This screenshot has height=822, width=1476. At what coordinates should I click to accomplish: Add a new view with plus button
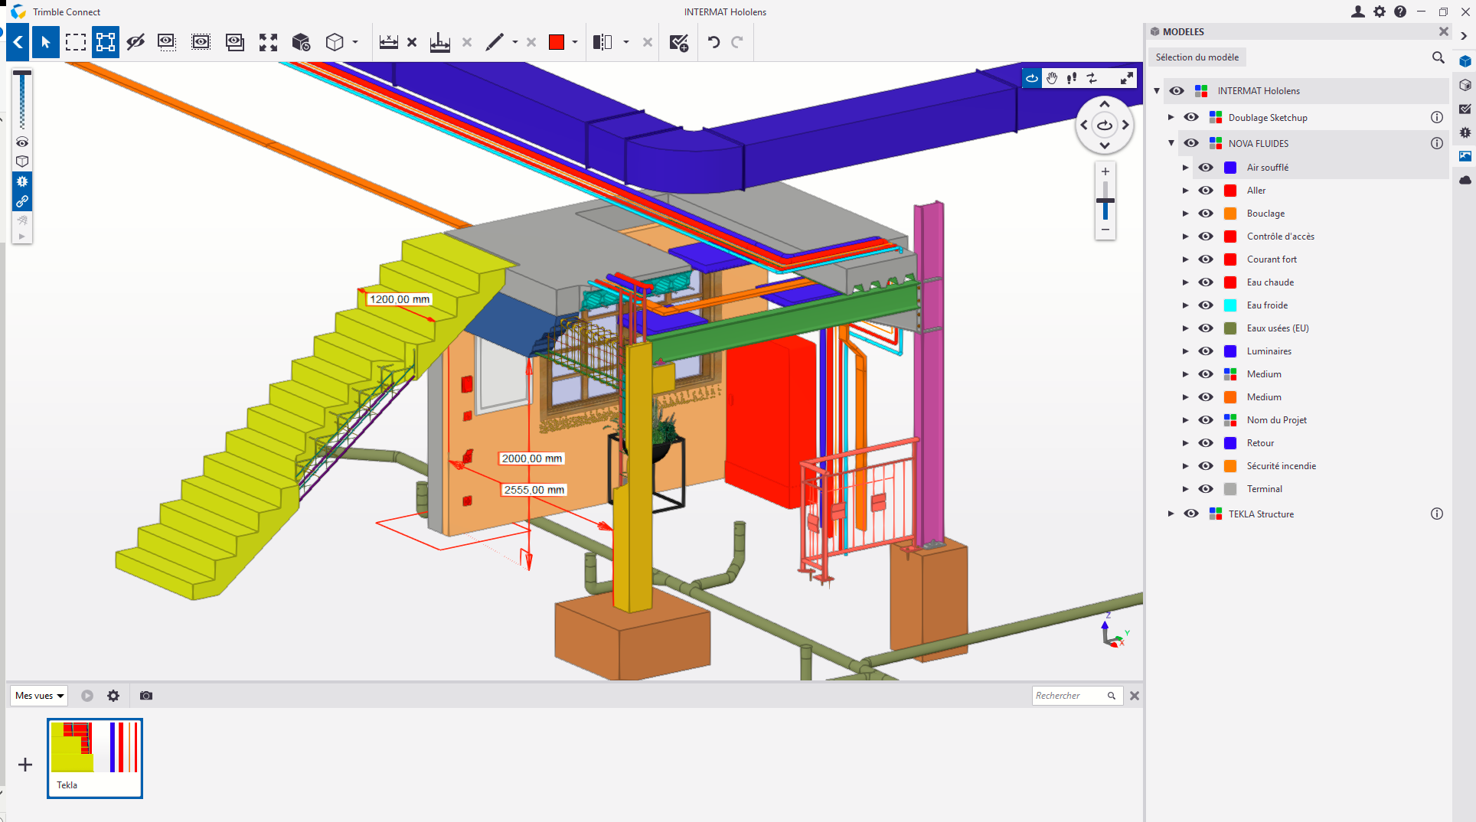tap(25, 765)
